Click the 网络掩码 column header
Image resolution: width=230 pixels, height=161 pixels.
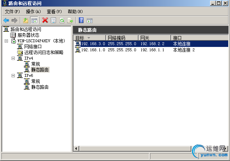coord(122,38)
